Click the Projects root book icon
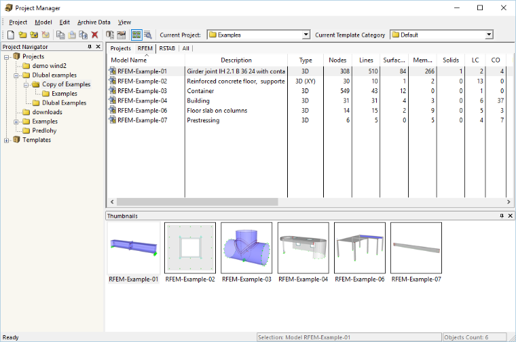516x342 pixels. pyautogui.click(x=16, y=56)
